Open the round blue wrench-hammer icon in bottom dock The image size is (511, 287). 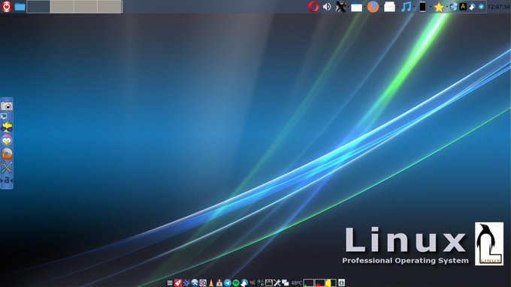[x=195, y=283]
